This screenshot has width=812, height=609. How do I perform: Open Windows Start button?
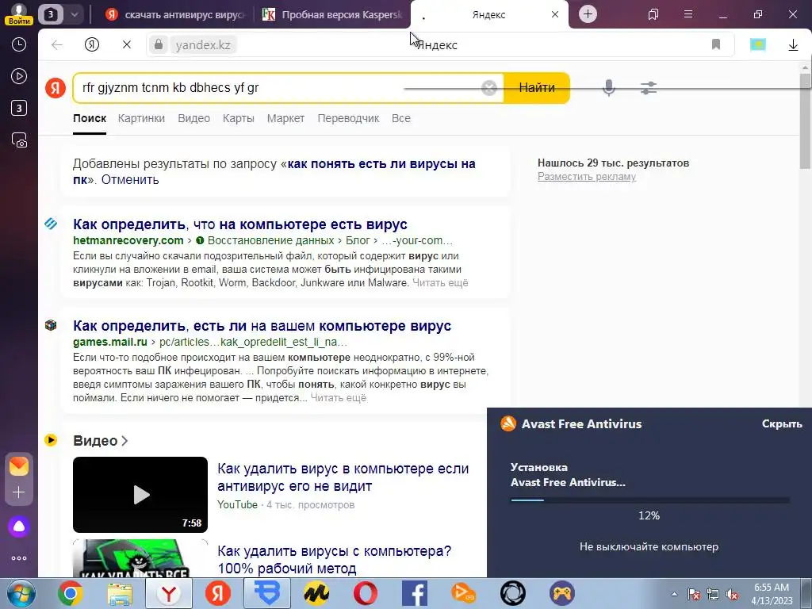pyautogui.click(x=21, y=593)
